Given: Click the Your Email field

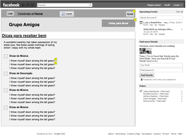Looking at the screenshot, I should click(161, 65).
